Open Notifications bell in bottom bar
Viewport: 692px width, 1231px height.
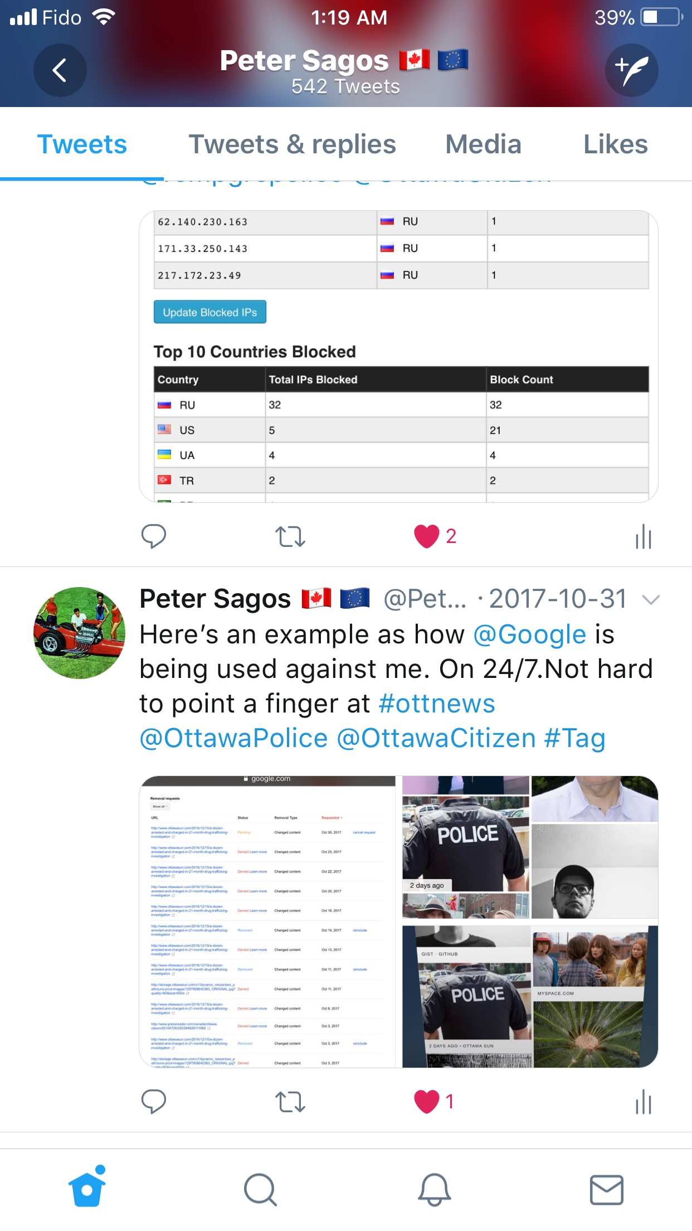434,1190
